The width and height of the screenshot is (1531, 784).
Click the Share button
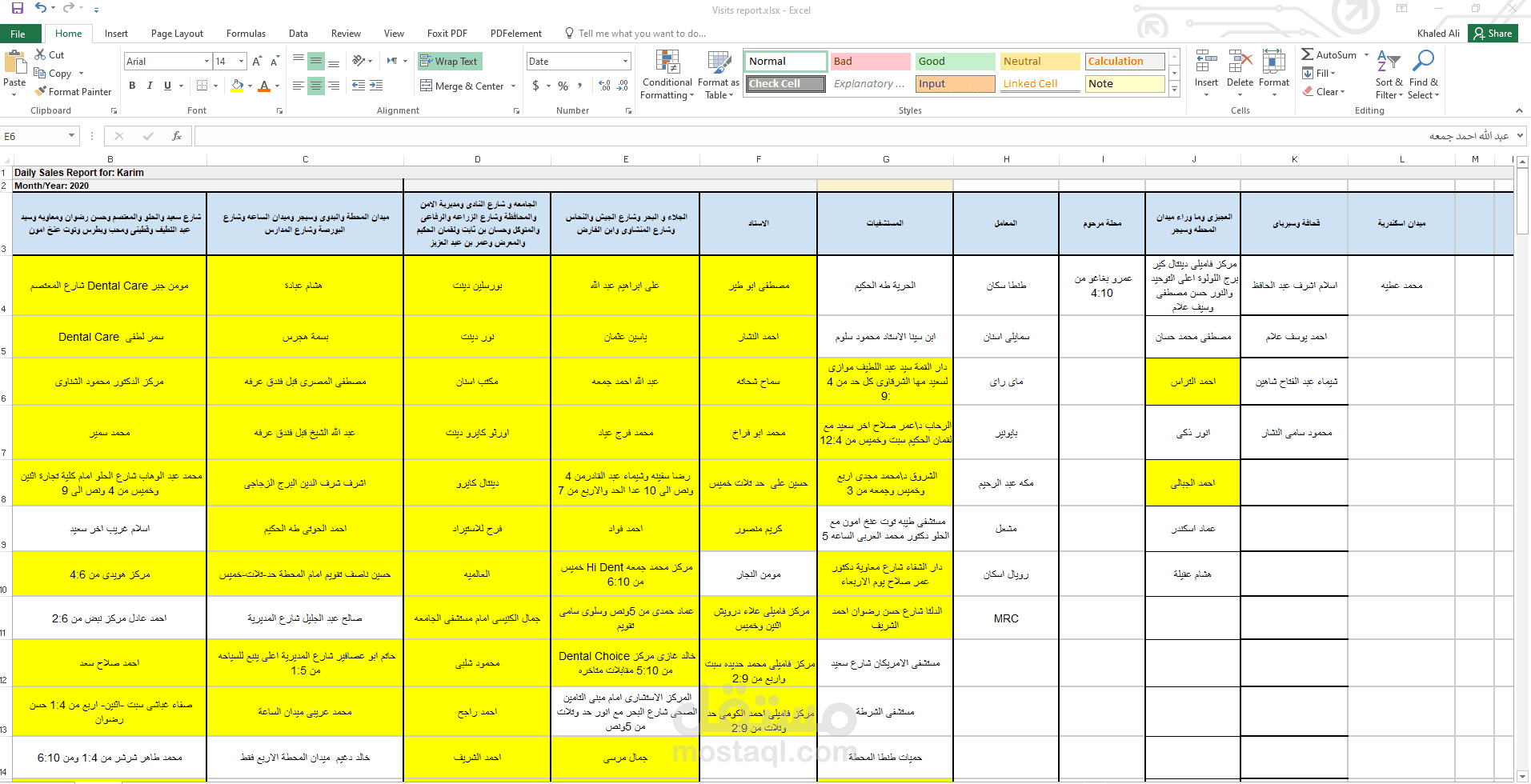[1493, 34]
